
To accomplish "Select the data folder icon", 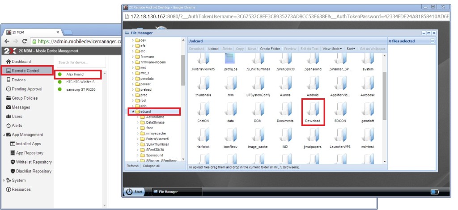I will point(230,112).
